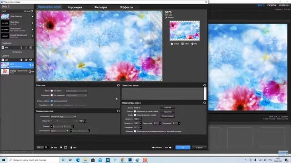Expand Slide Style arrow
This screenshot has width=291, height=163.
click(32, 23)
